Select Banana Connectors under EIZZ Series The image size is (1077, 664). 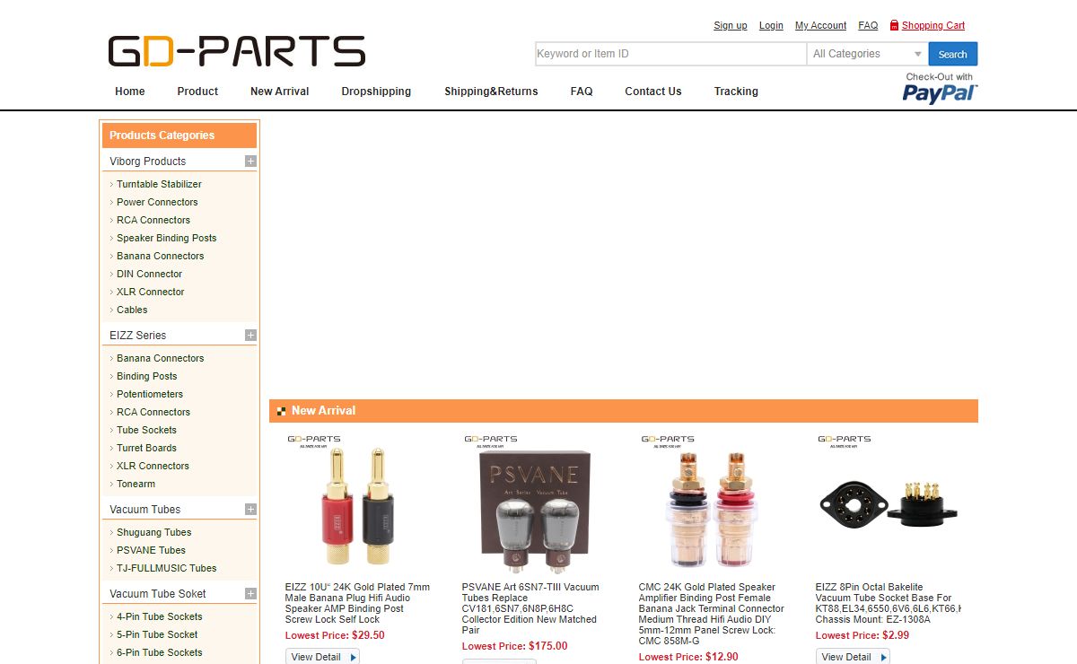point(161,358)
